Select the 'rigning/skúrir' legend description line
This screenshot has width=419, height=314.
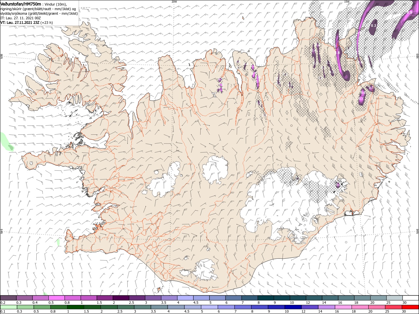(x=38, y=9)
